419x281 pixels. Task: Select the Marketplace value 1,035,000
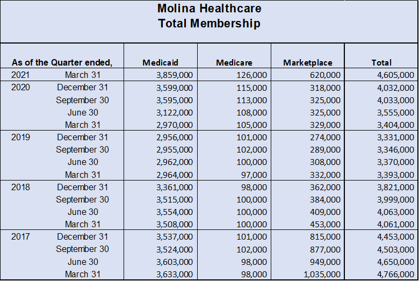322,275
